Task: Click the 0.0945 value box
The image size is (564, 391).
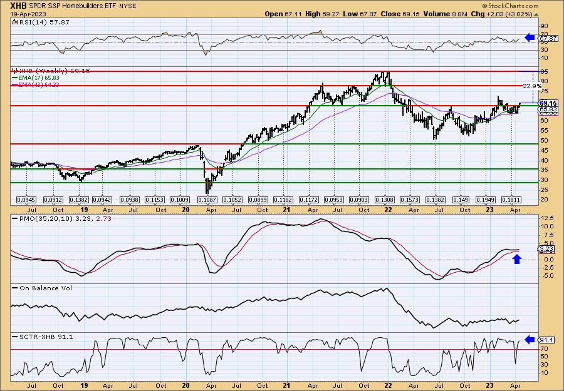Action: (x=26, y=200)
